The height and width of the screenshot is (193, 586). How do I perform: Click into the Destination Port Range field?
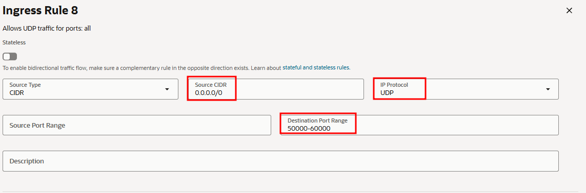point(420,125)
